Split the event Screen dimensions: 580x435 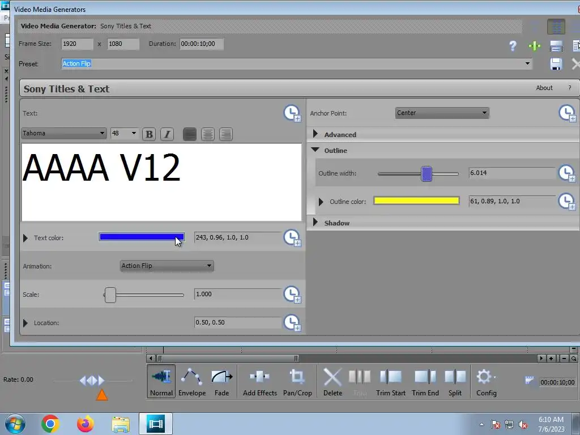455,381
